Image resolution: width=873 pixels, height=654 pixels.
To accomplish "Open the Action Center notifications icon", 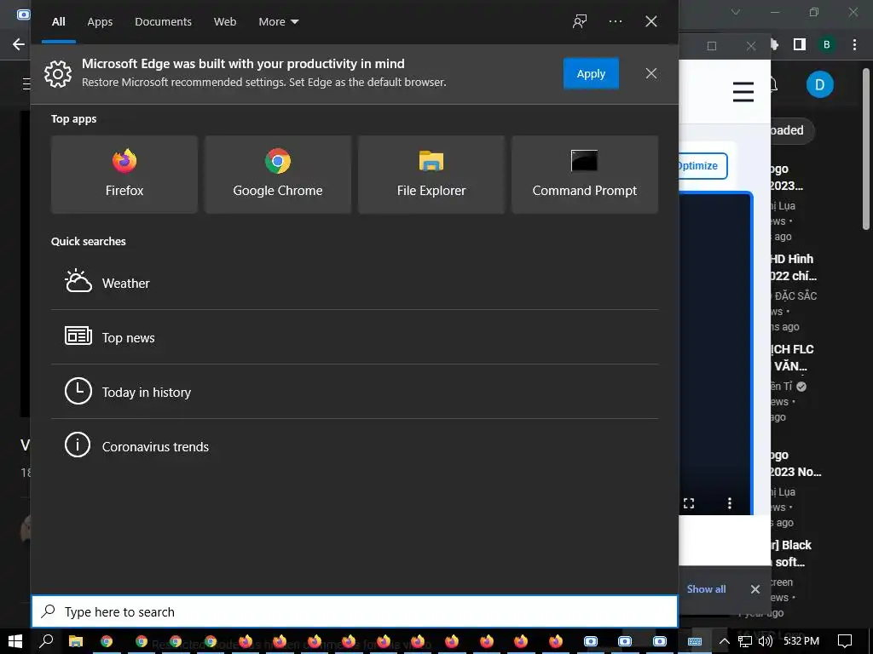I will tap(845, 641).
